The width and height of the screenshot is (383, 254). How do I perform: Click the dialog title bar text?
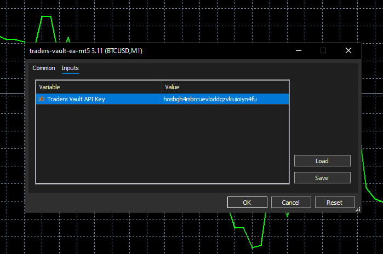[x=86, y=51]
